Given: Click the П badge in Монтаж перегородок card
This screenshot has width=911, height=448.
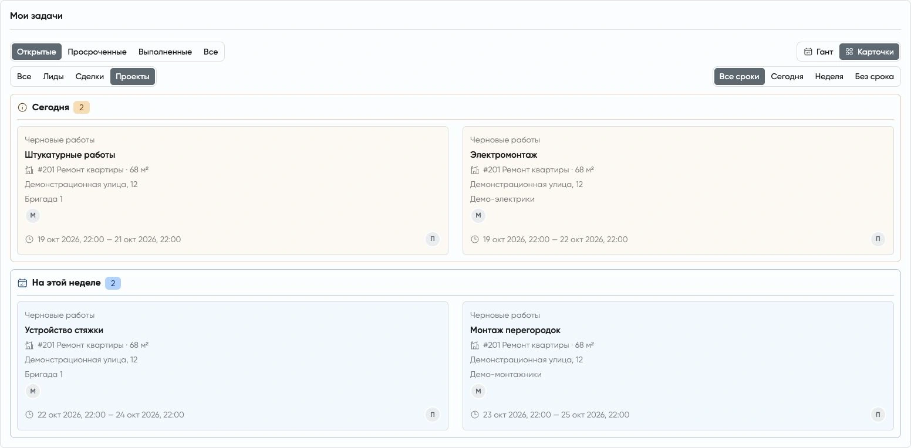Looking at the screenshot, I should (x=878, y=415).
